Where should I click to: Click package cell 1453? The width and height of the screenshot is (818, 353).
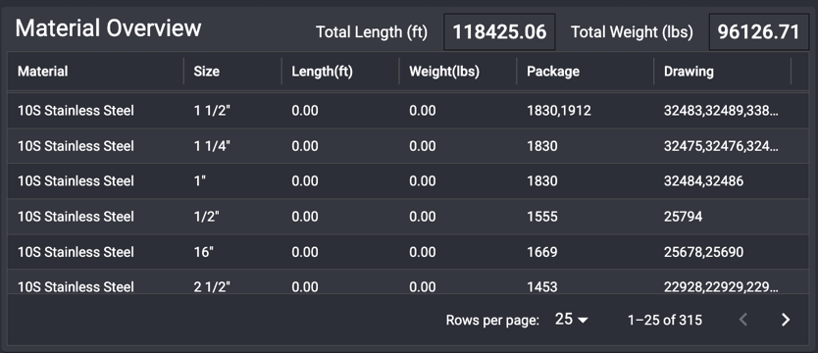[542, 286]
